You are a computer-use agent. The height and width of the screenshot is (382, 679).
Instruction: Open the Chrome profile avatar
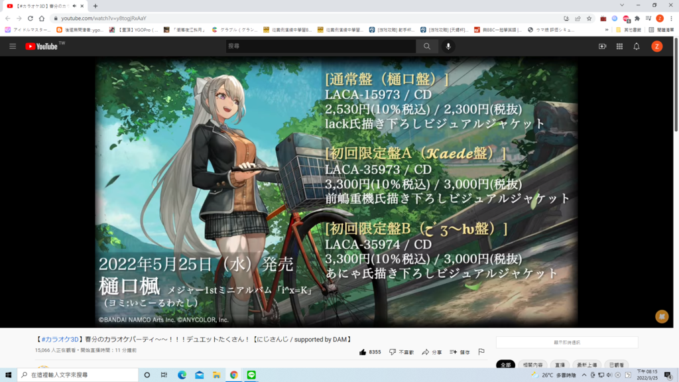660,18
